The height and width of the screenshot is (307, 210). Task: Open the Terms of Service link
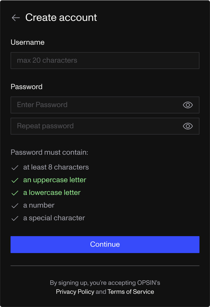coord(131,292)
